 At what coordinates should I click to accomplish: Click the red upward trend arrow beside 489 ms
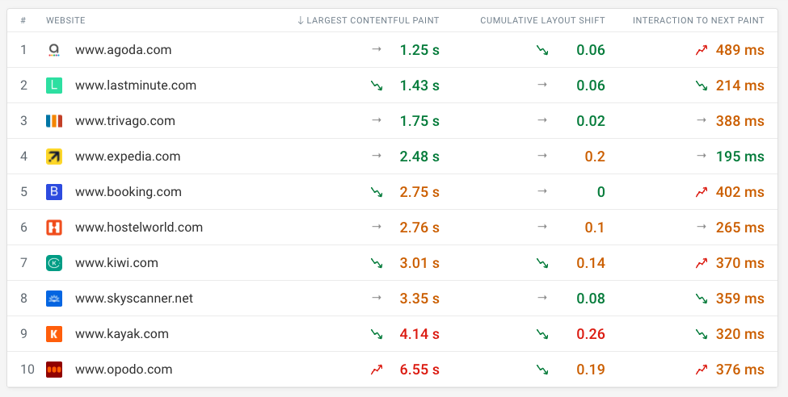[x=701, y=50]
